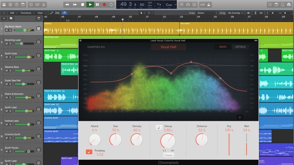Toggle the blue Catch Playhead button
The height and width of the screenshot is (165, 294).
65,13
